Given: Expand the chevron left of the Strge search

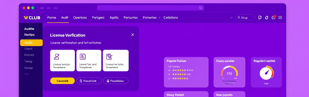Looking at the screenshot, I should coord(231,18).
